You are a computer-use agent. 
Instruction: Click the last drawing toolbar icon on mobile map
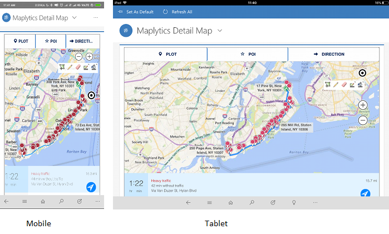click(x=93, y=67)
